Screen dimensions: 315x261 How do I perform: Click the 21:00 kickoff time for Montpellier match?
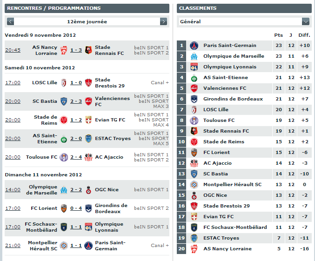click(13, 246)
